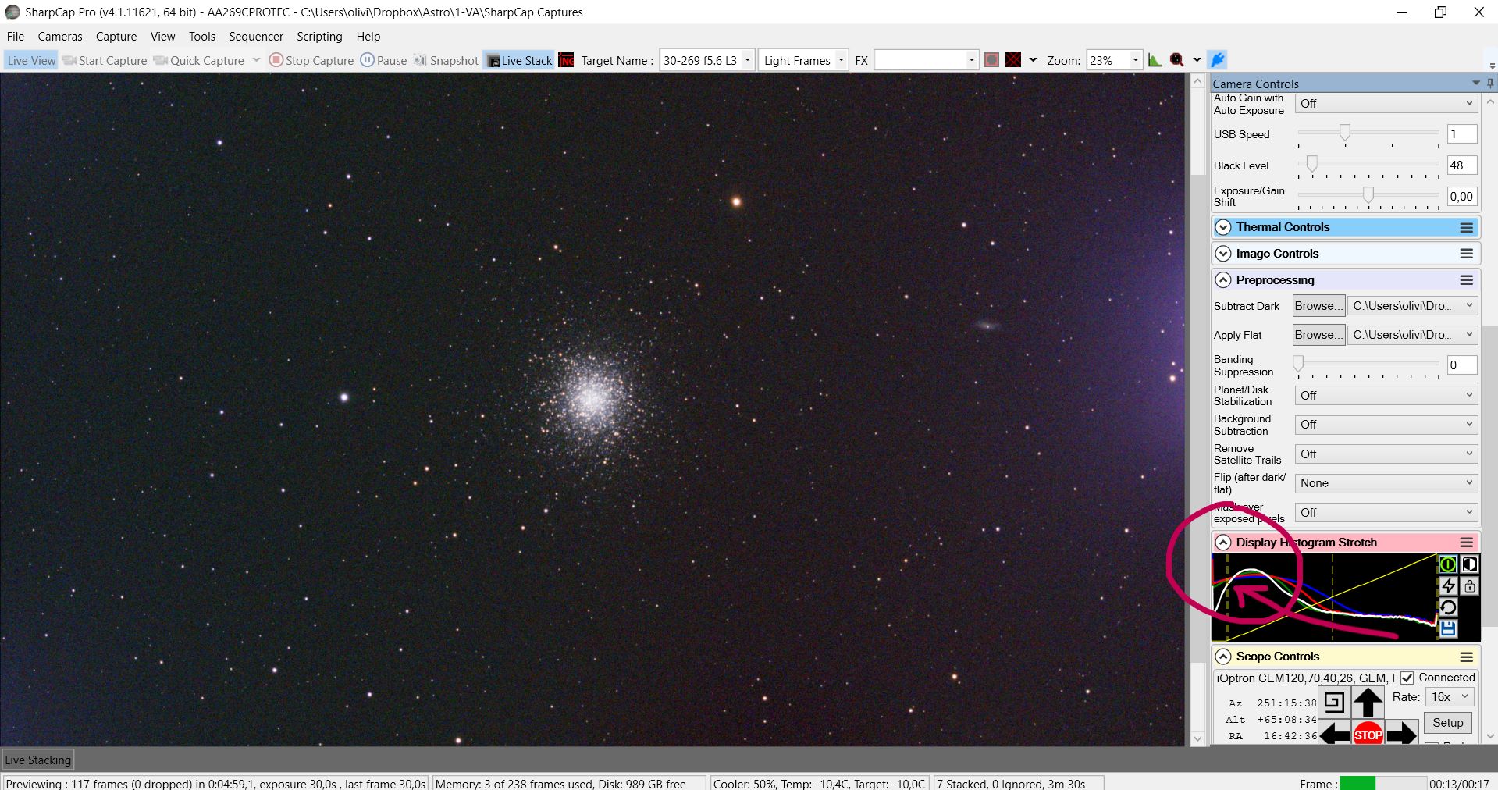The width and height of the screenshot is (1498, 790).
Task: Open the Planet/Disk Stabilization dropdown
Action: tap(1386, 396)
